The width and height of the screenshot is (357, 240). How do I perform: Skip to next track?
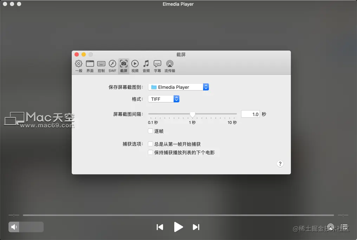point(196,227)
